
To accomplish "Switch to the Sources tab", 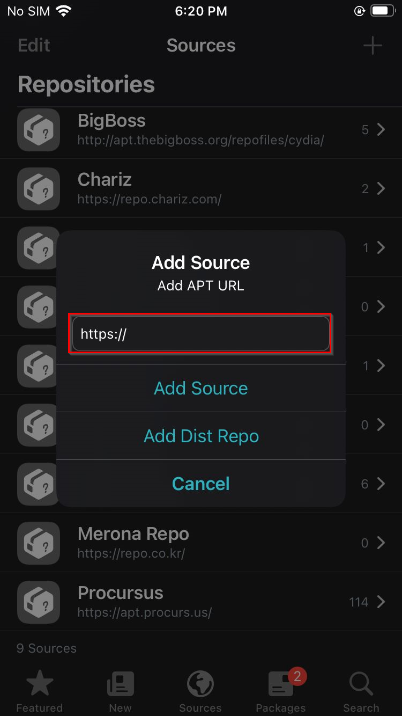I will coord(200,692).
